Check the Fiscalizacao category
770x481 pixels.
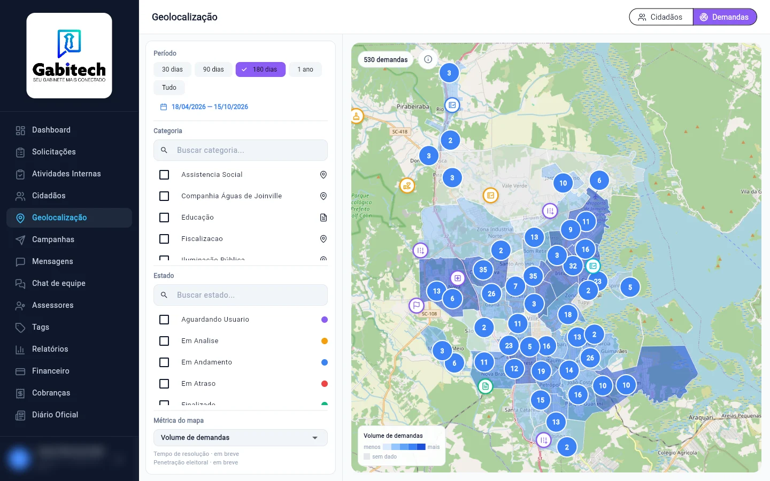tap(164, 239)
